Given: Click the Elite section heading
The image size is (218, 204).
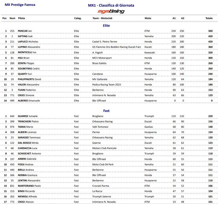Looking at the screenshot, I should 106,26.
